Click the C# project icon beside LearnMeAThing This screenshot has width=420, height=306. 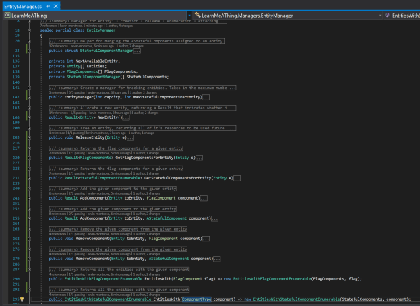click(5, 14)
